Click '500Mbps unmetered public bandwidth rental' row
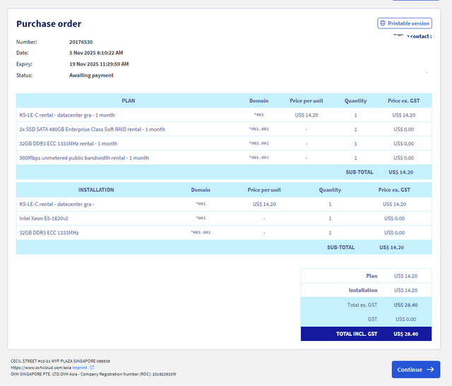The height and width of the screenshot is (386, 452). coord(224,158)
